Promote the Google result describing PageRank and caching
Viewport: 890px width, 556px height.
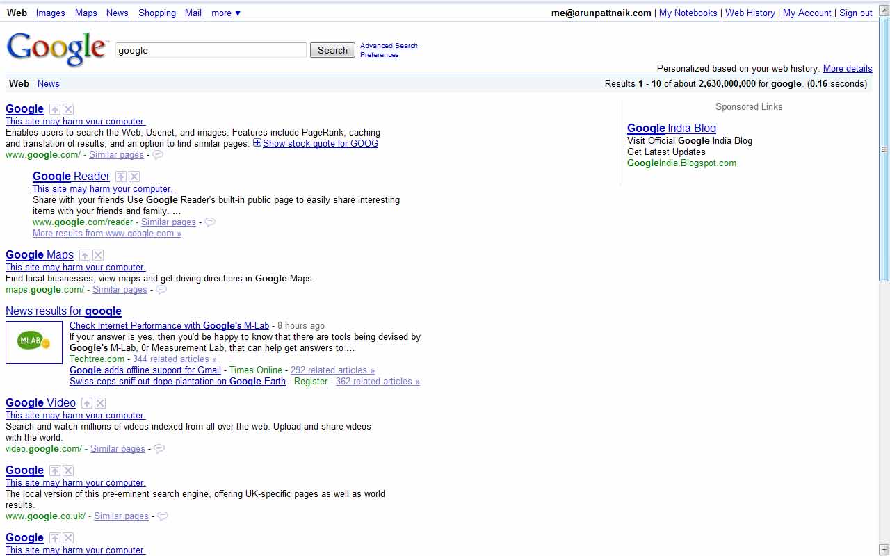55,109
